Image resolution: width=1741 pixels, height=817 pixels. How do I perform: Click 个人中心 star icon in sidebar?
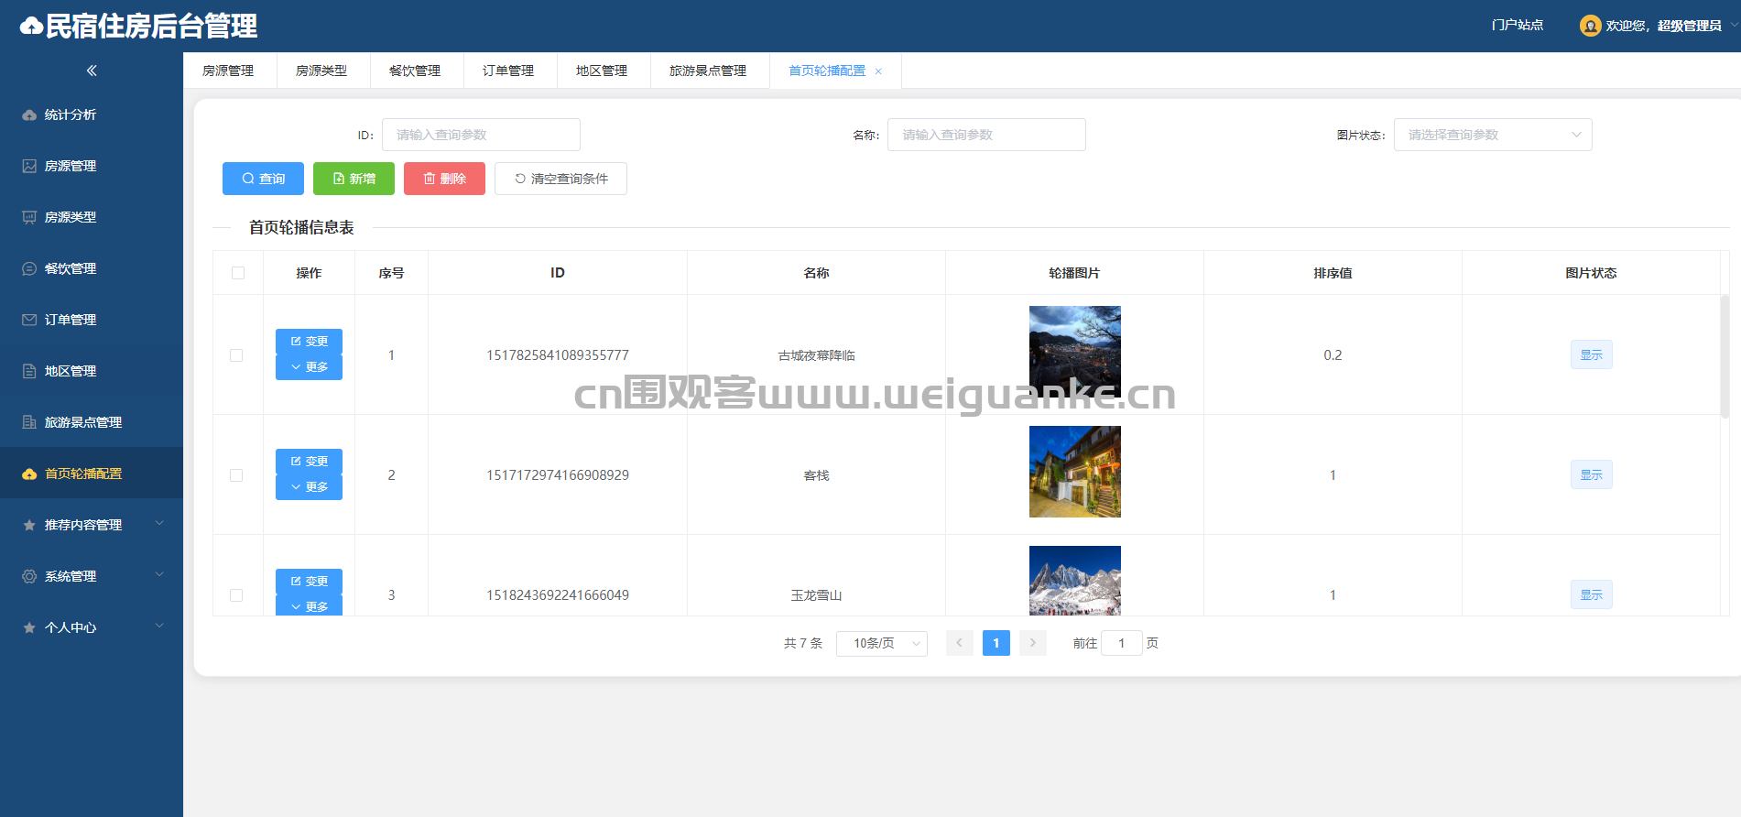[29, 628]
